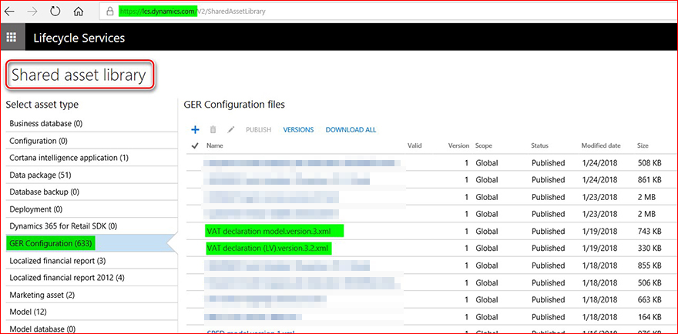Sort by the Size column header

pyautogui.click(x=643, y=146)
